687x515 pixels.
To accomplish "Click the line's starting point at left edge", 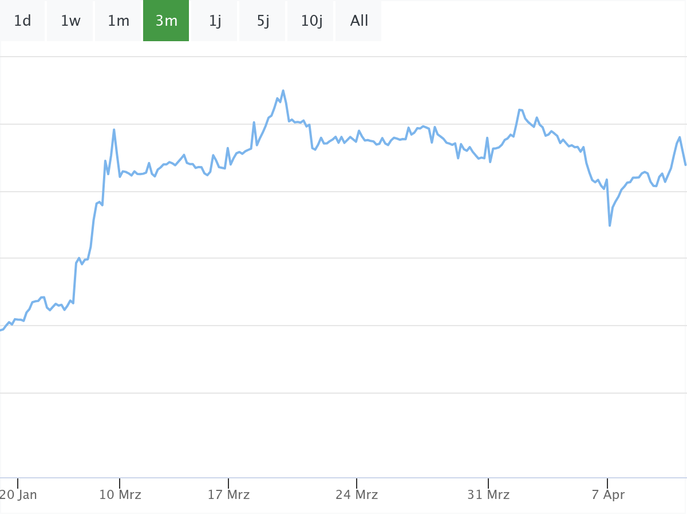I will point(1,330).
